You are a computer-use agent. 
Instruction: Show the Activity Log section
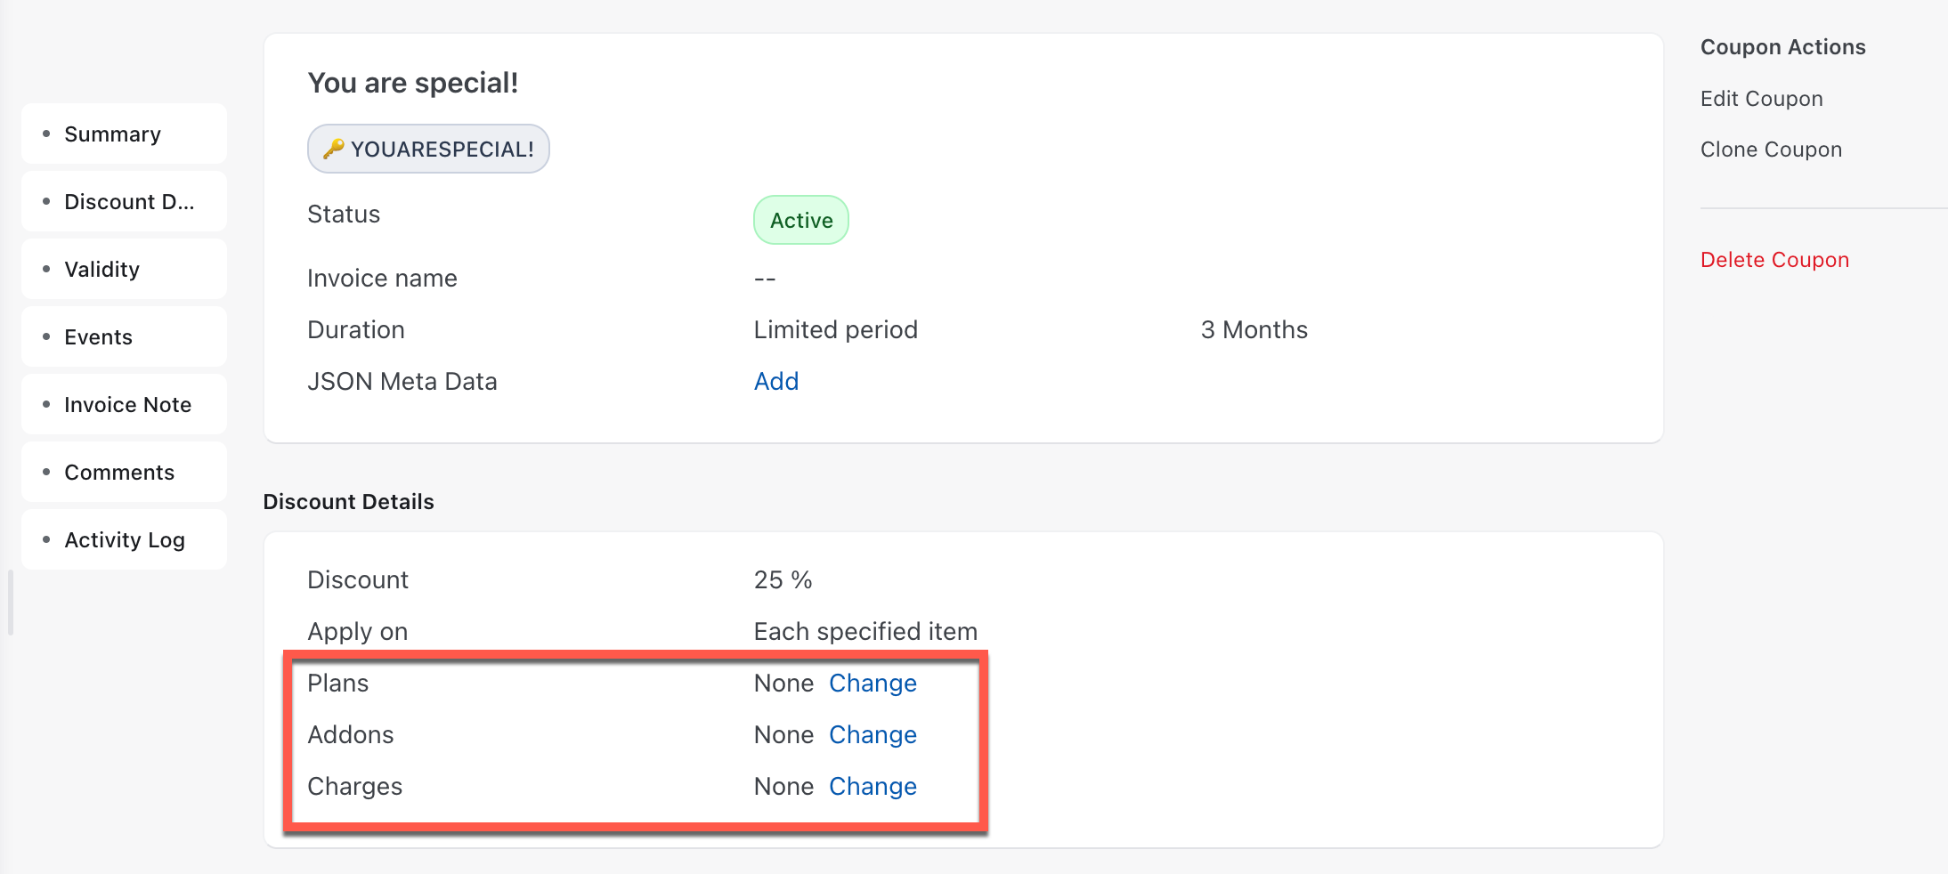pos(125,540)
